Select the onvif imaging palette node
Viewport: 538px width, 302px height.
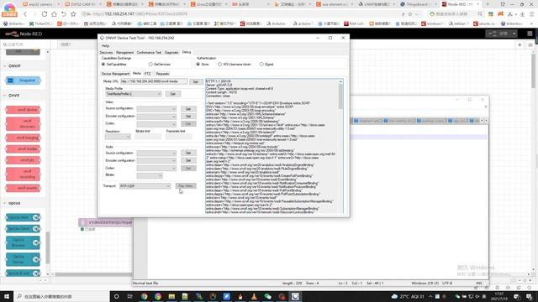(24, 138)
